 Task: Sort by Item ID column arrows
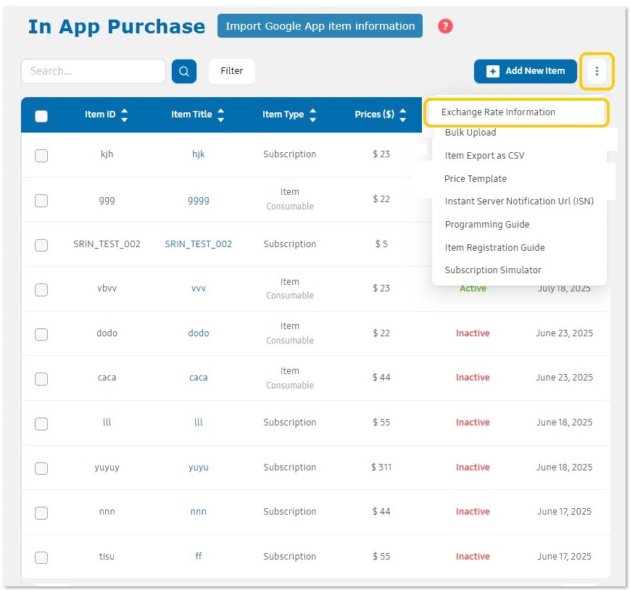125,115
